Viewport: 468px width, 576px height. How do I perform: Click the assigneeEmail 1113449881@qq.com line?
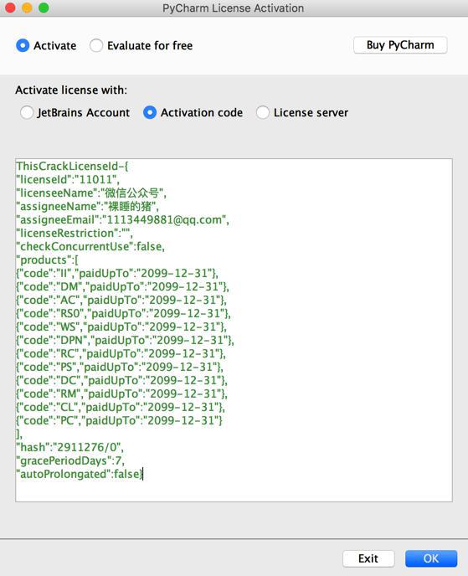click(x=122, y=219)
